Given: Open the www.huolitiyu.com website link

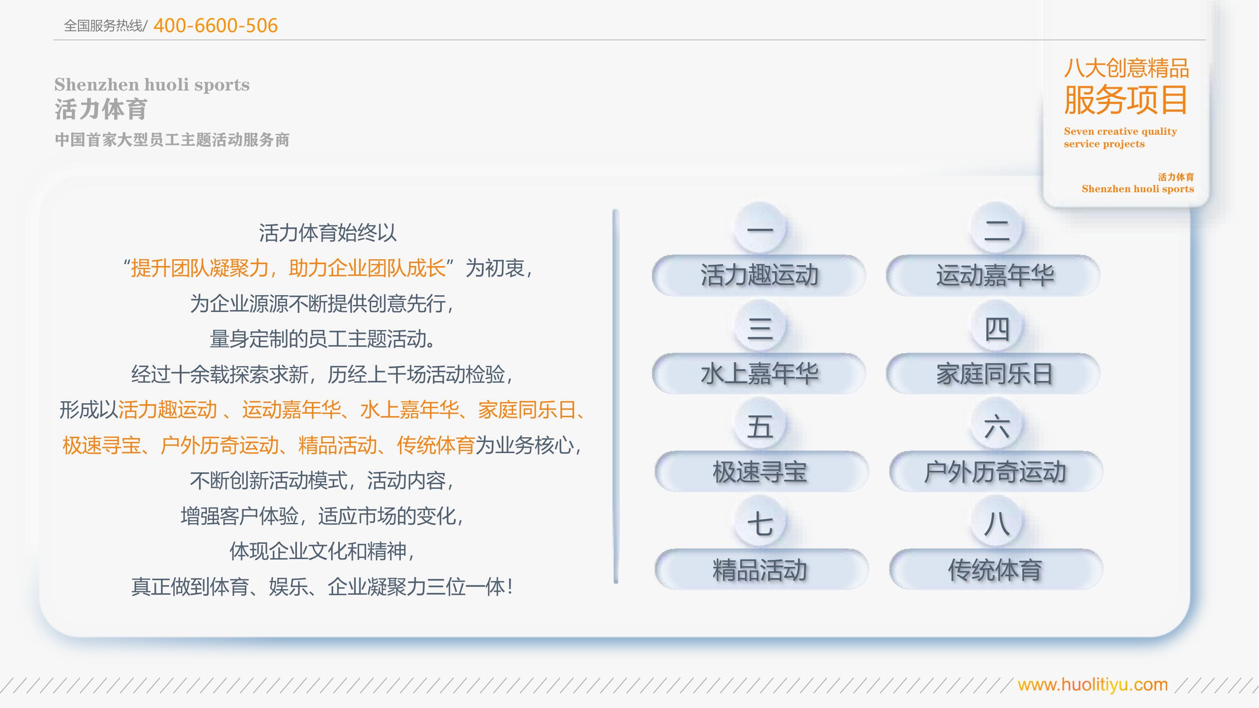Looking at the screenshot, I should click(x=1093, y=684).
